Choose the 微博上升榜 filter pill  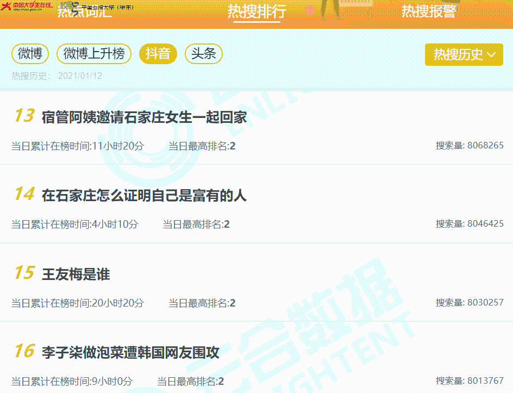point(94,54)
